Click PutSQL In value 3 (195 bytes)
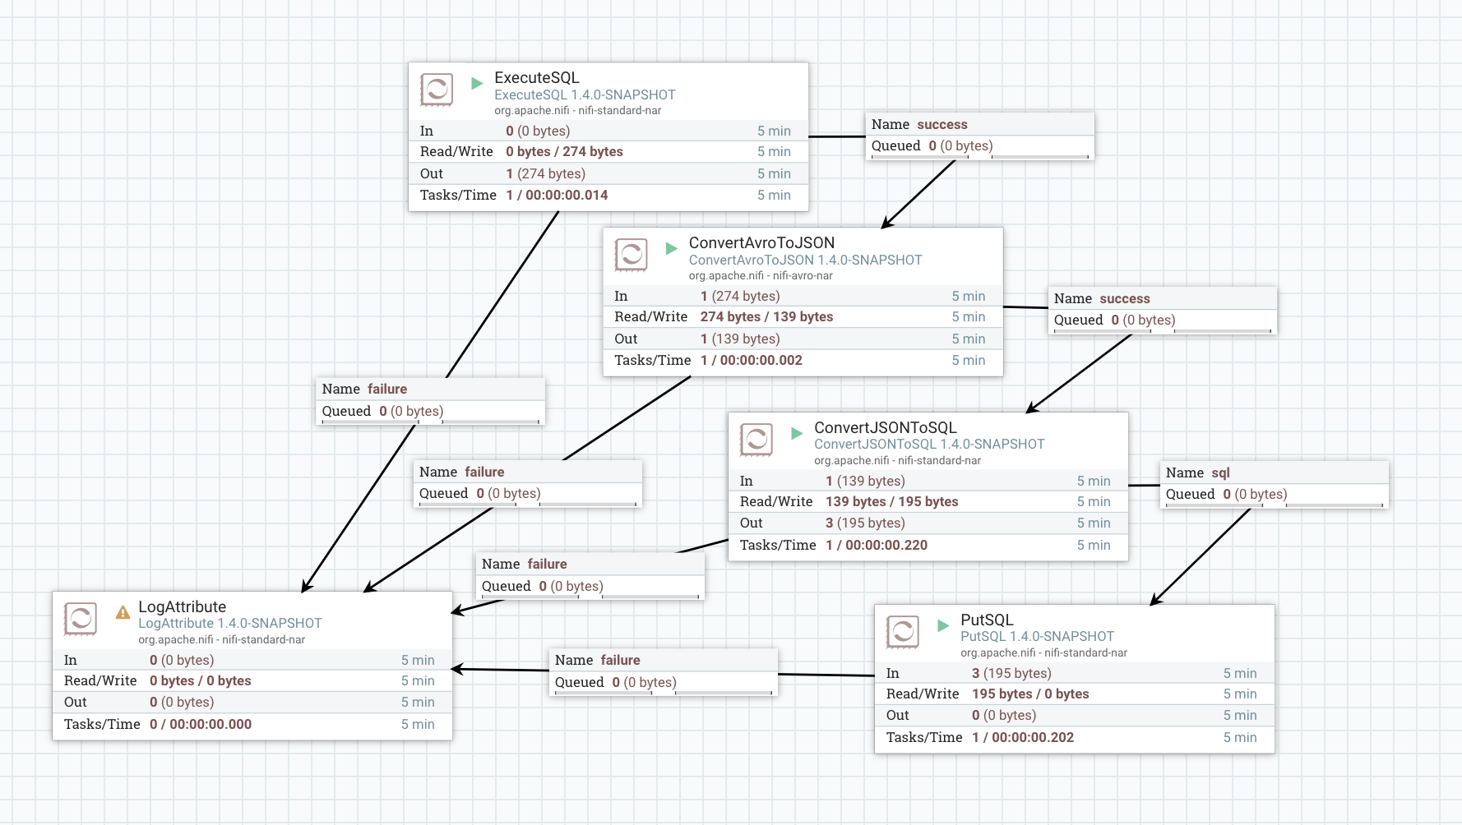Viewport: 1462px width, 825px height. click(x=1011, y=674)
